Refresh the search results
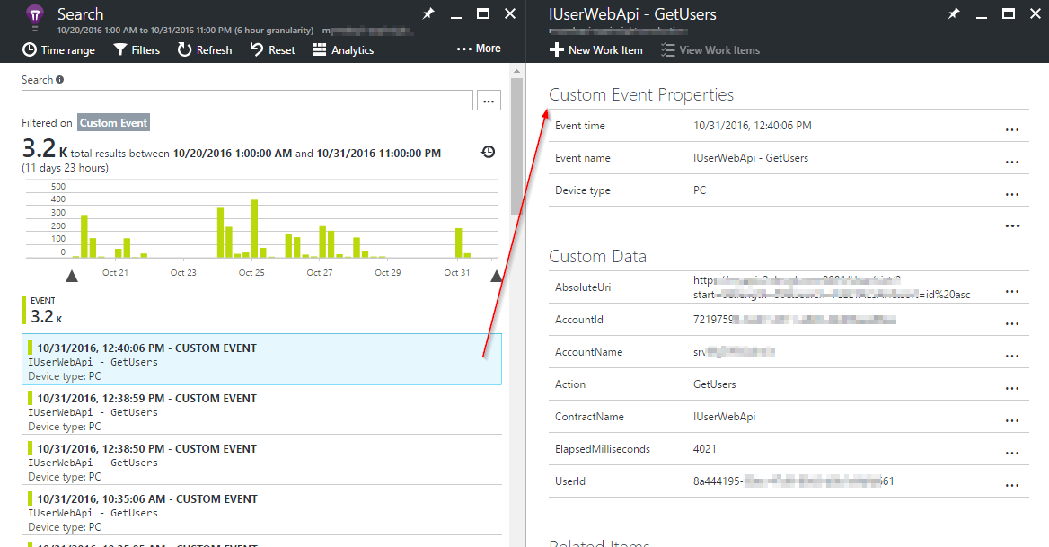The image size is (1049, 547). pos(205,50)
